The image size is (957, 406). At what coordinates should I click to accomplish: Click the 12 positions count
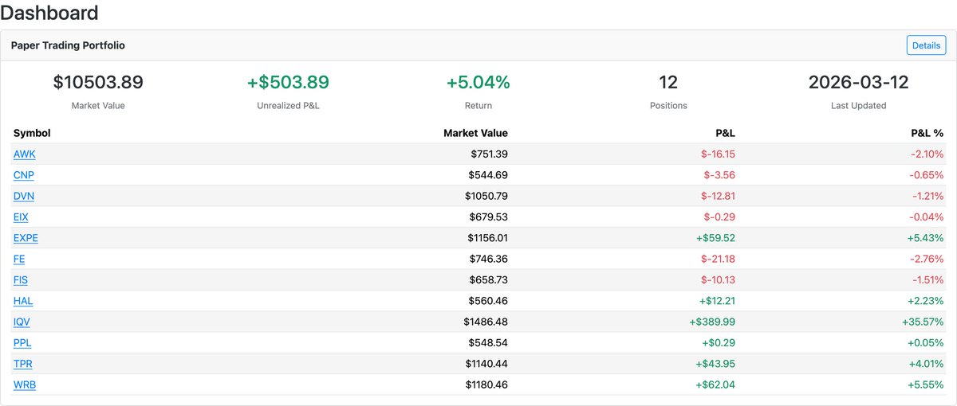(668, 82)
